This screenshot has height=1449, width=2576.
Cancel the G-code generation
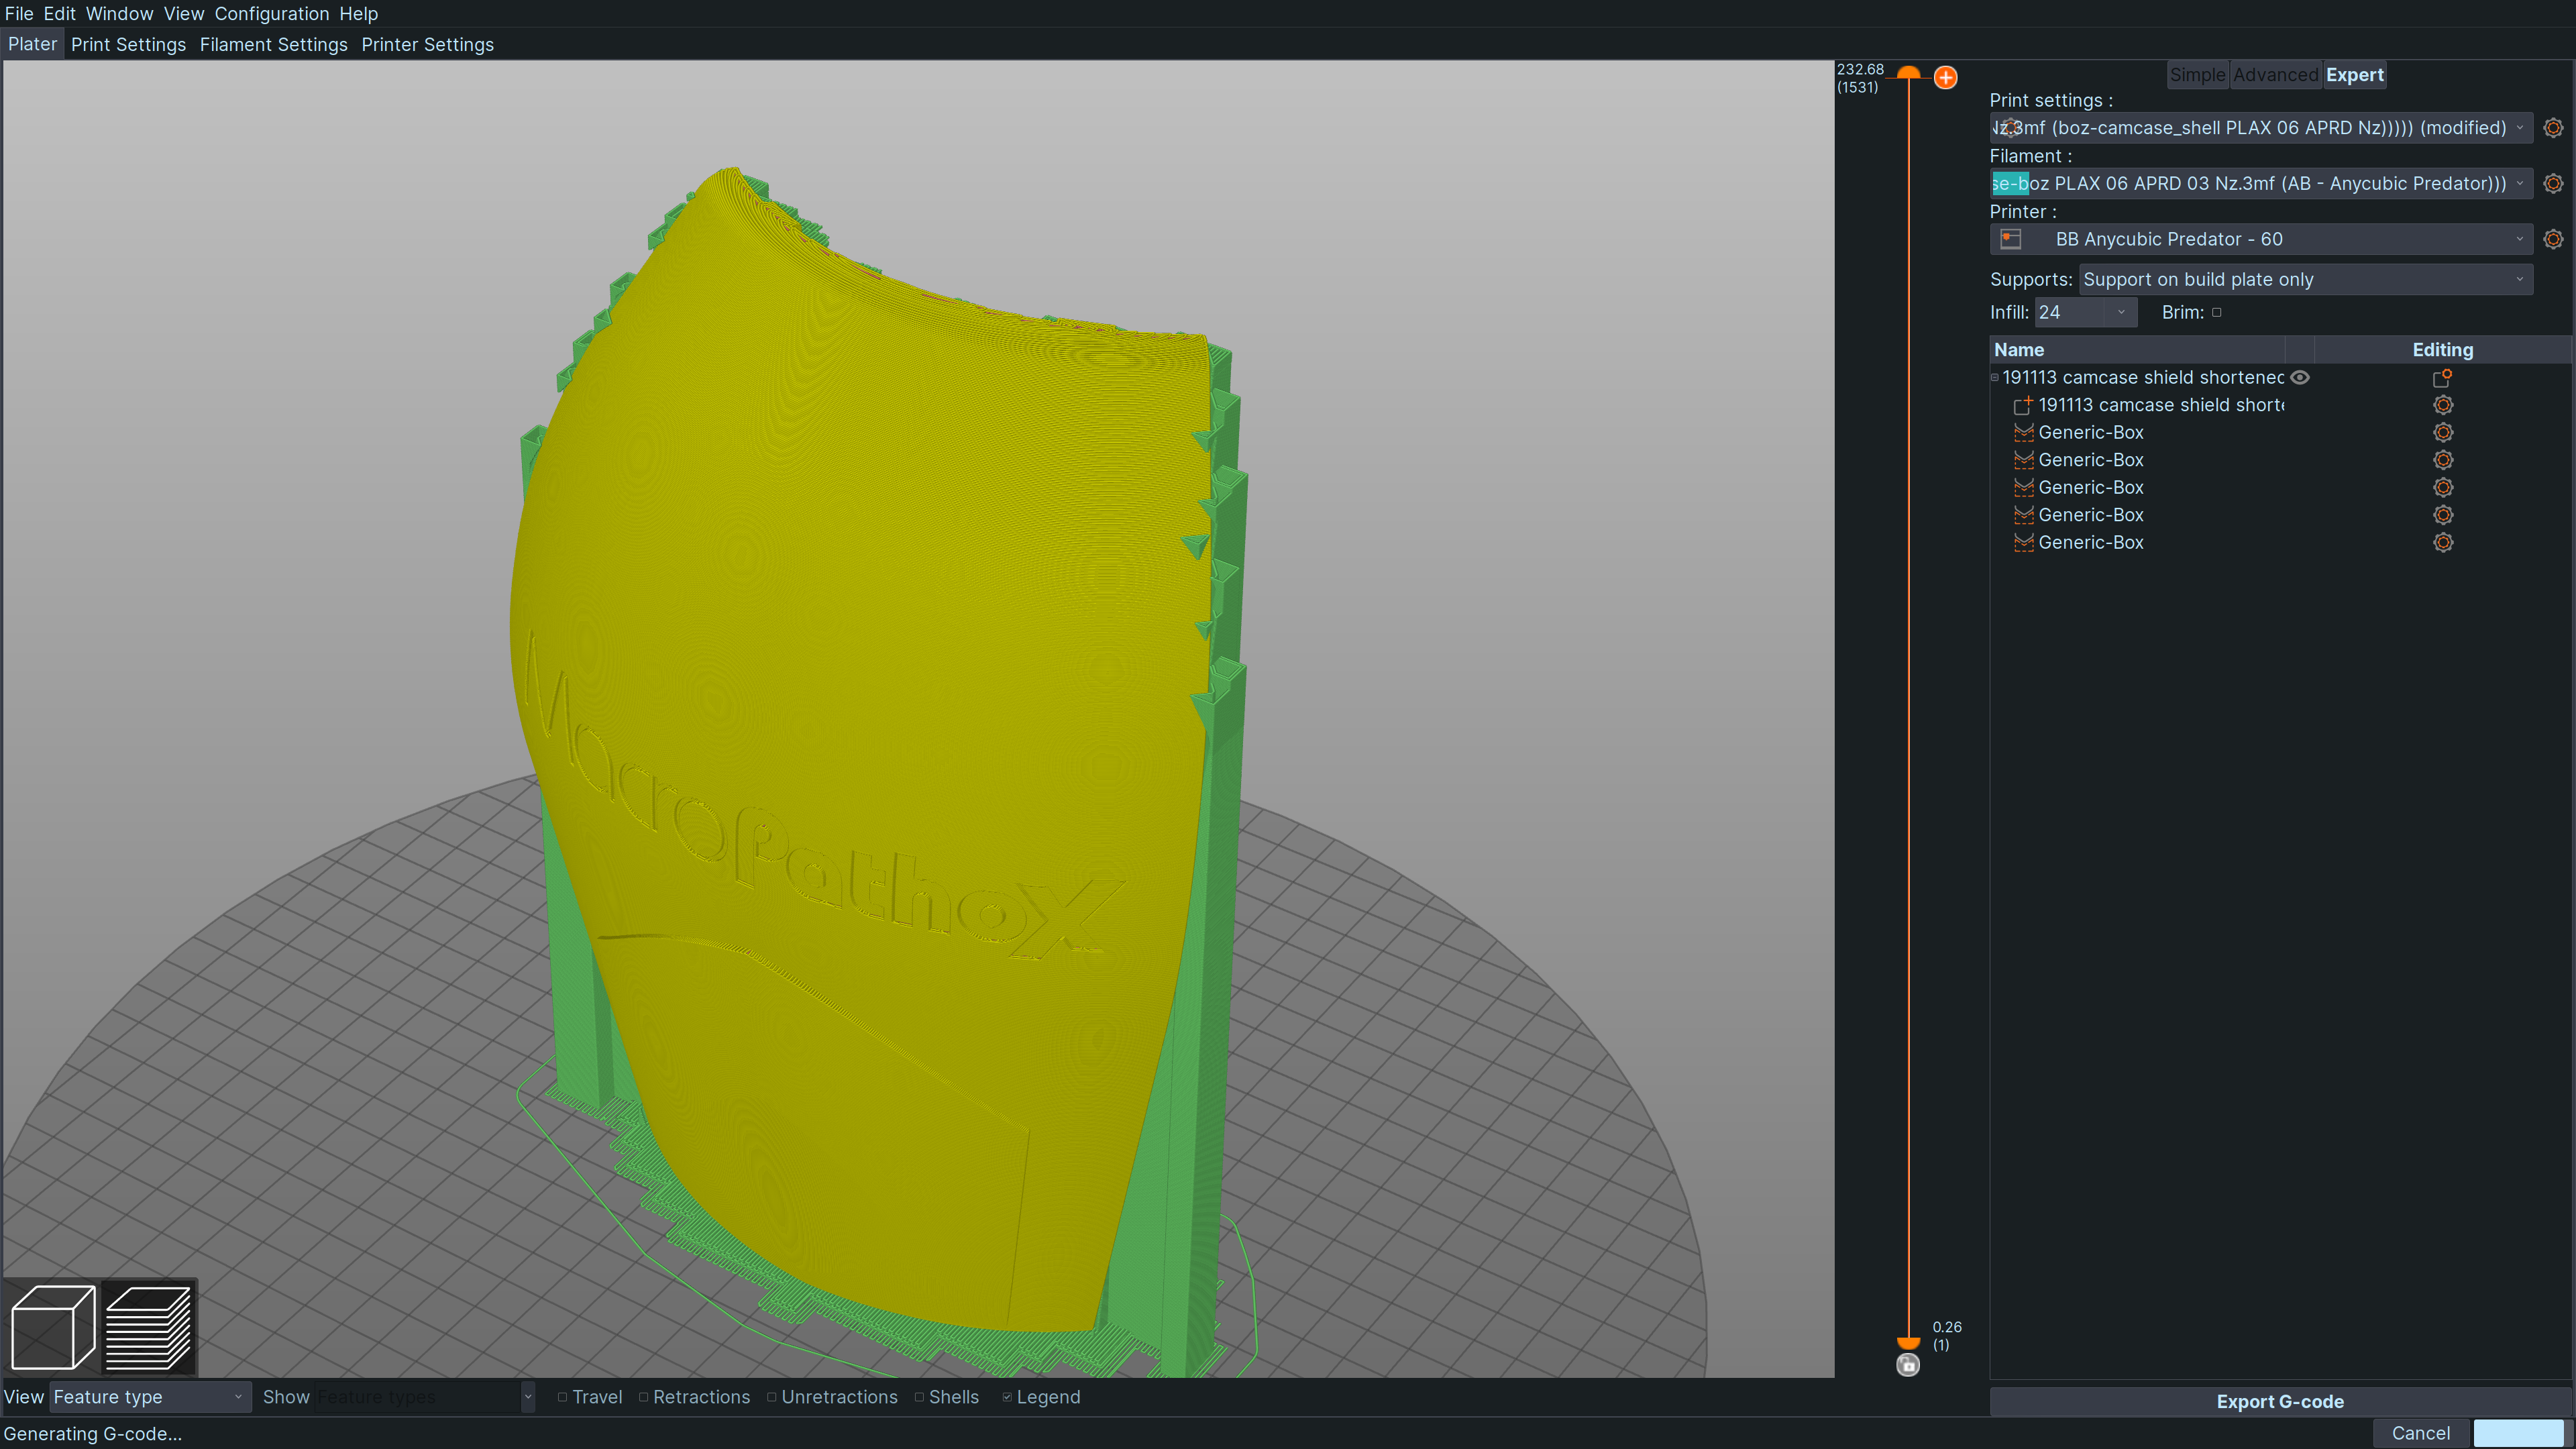pos(2420,1433)
